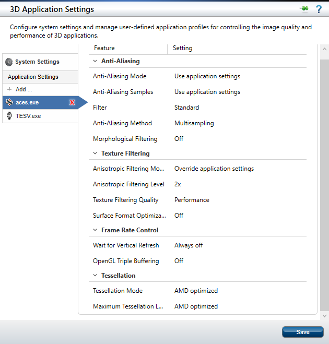Select the TESV.exe profile
329x344 pixels.
tap(28, 116)
